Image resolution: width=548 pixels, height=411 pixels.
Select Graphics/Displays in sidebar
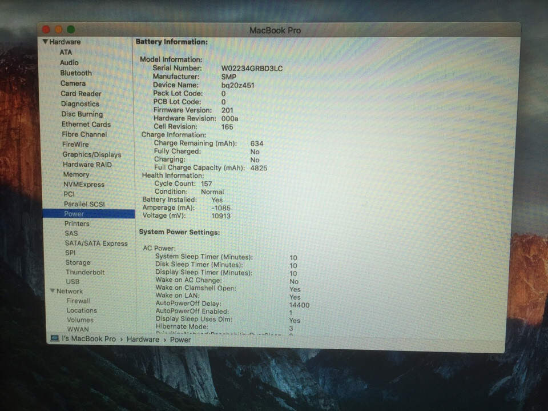tap(92, 154)
